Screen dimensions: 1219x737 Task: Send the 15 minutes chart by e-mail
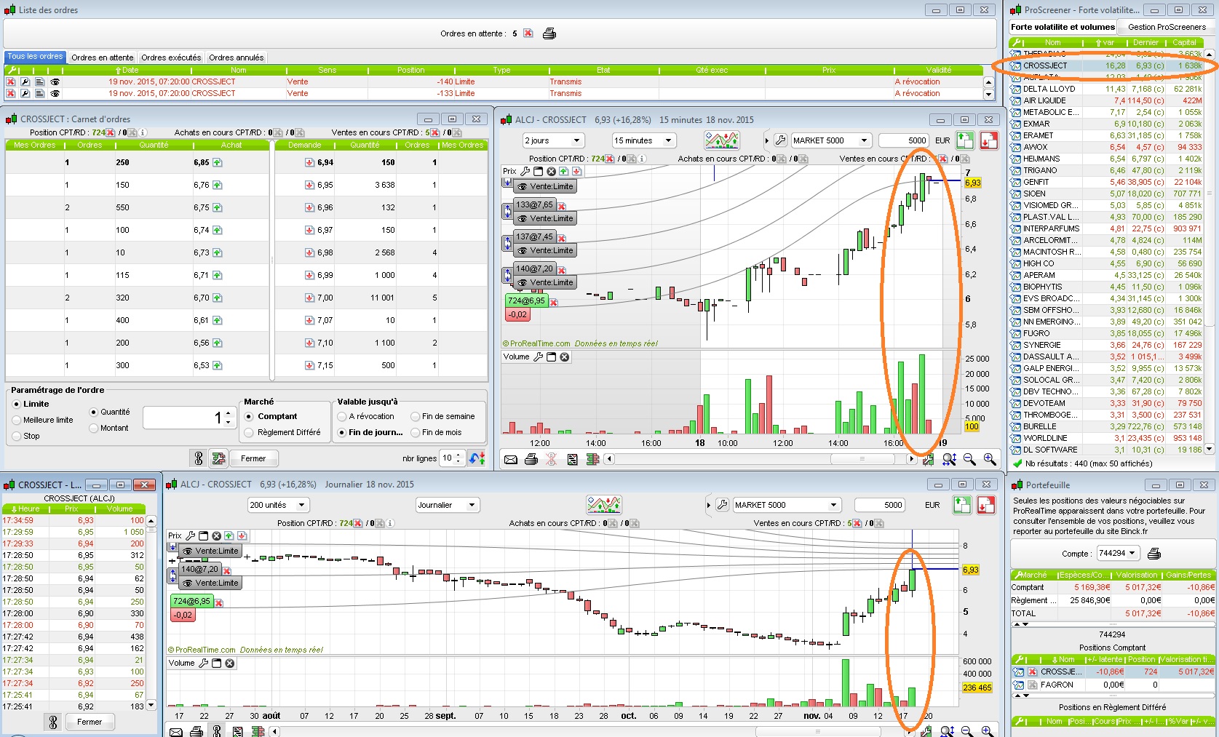click(x=511, y=459)
